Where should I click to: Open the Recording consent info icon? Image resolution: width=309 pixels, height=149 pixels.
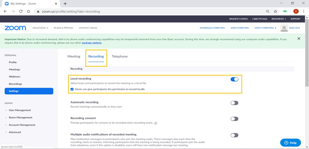(x=156, y=123)
